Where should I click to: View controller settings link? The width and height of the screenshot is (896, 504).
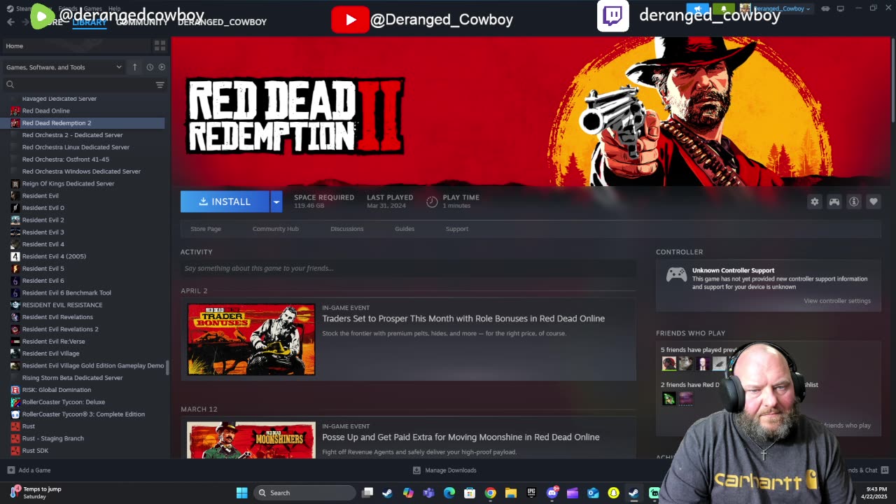pos(837,301)
